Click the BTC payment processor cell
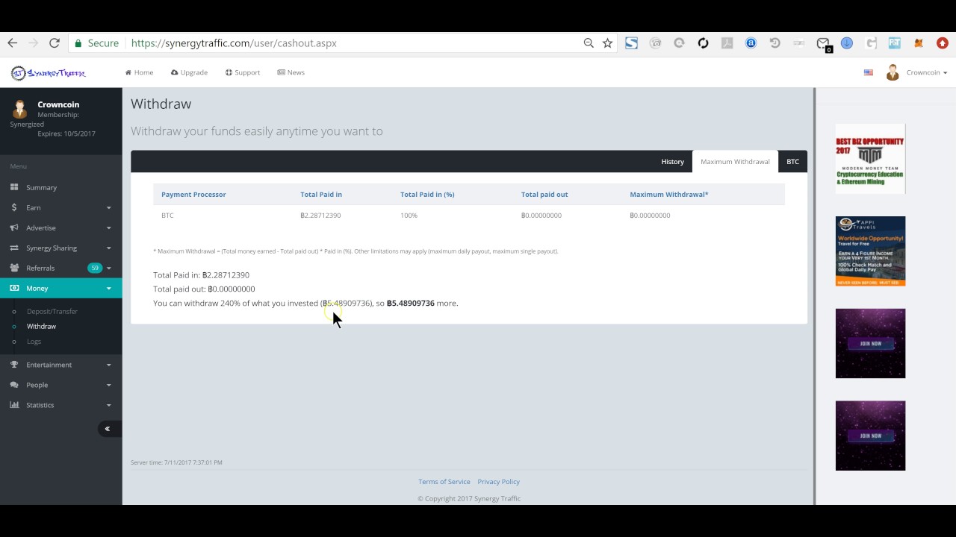956x537 pixels. point(167,216)
